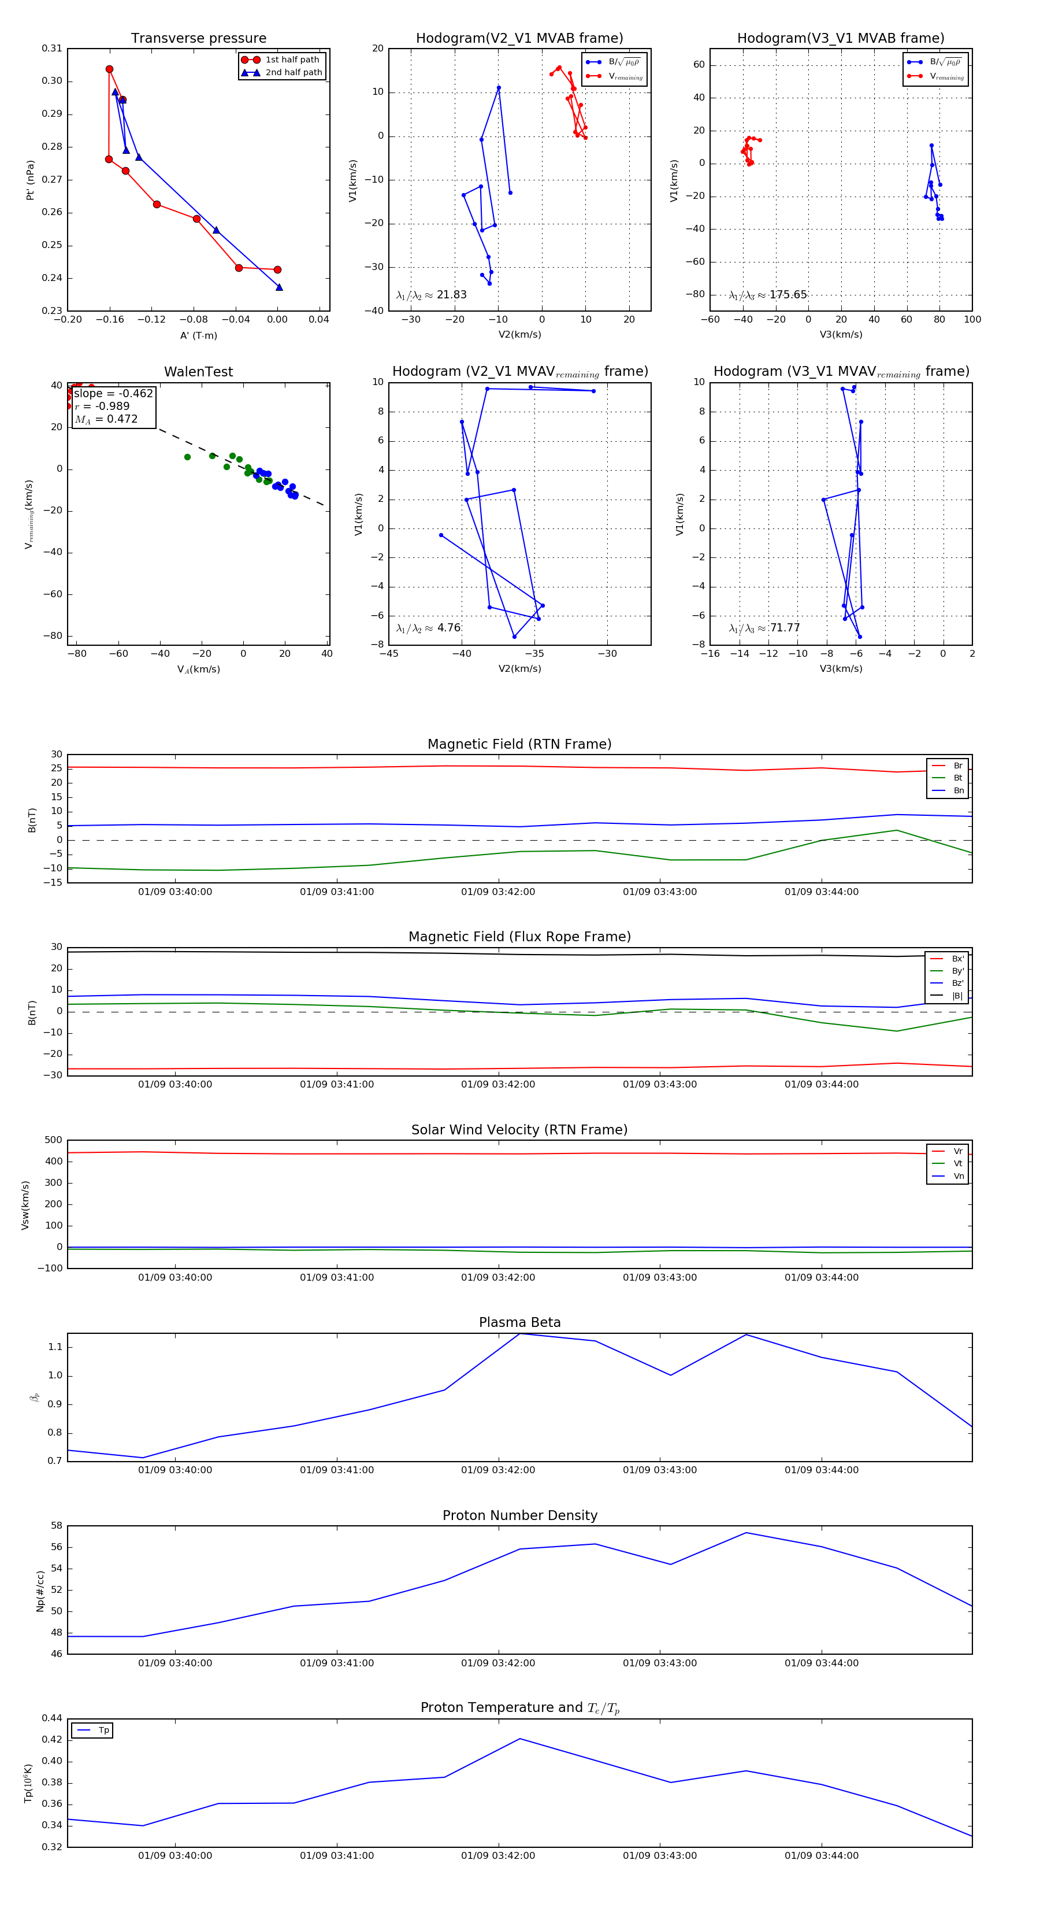The height and width of the screenshot is (1908, 1040).
Task: Click the 'Tp(10^6K)' y-axis label
Action: pos(28,1783)
